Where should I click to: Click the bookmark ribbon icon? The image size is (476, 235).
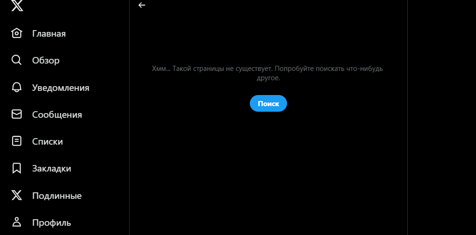click(x=16, y=168)
